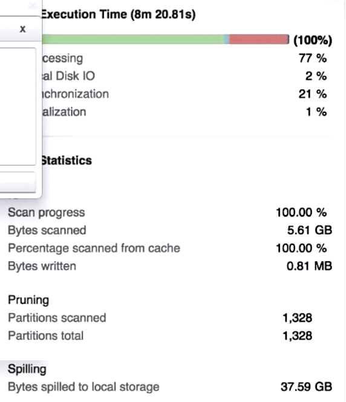Close the overlay panel with the x button
Image resolution: width=346 pixels, height=402 pixels.
click(22, 29)
